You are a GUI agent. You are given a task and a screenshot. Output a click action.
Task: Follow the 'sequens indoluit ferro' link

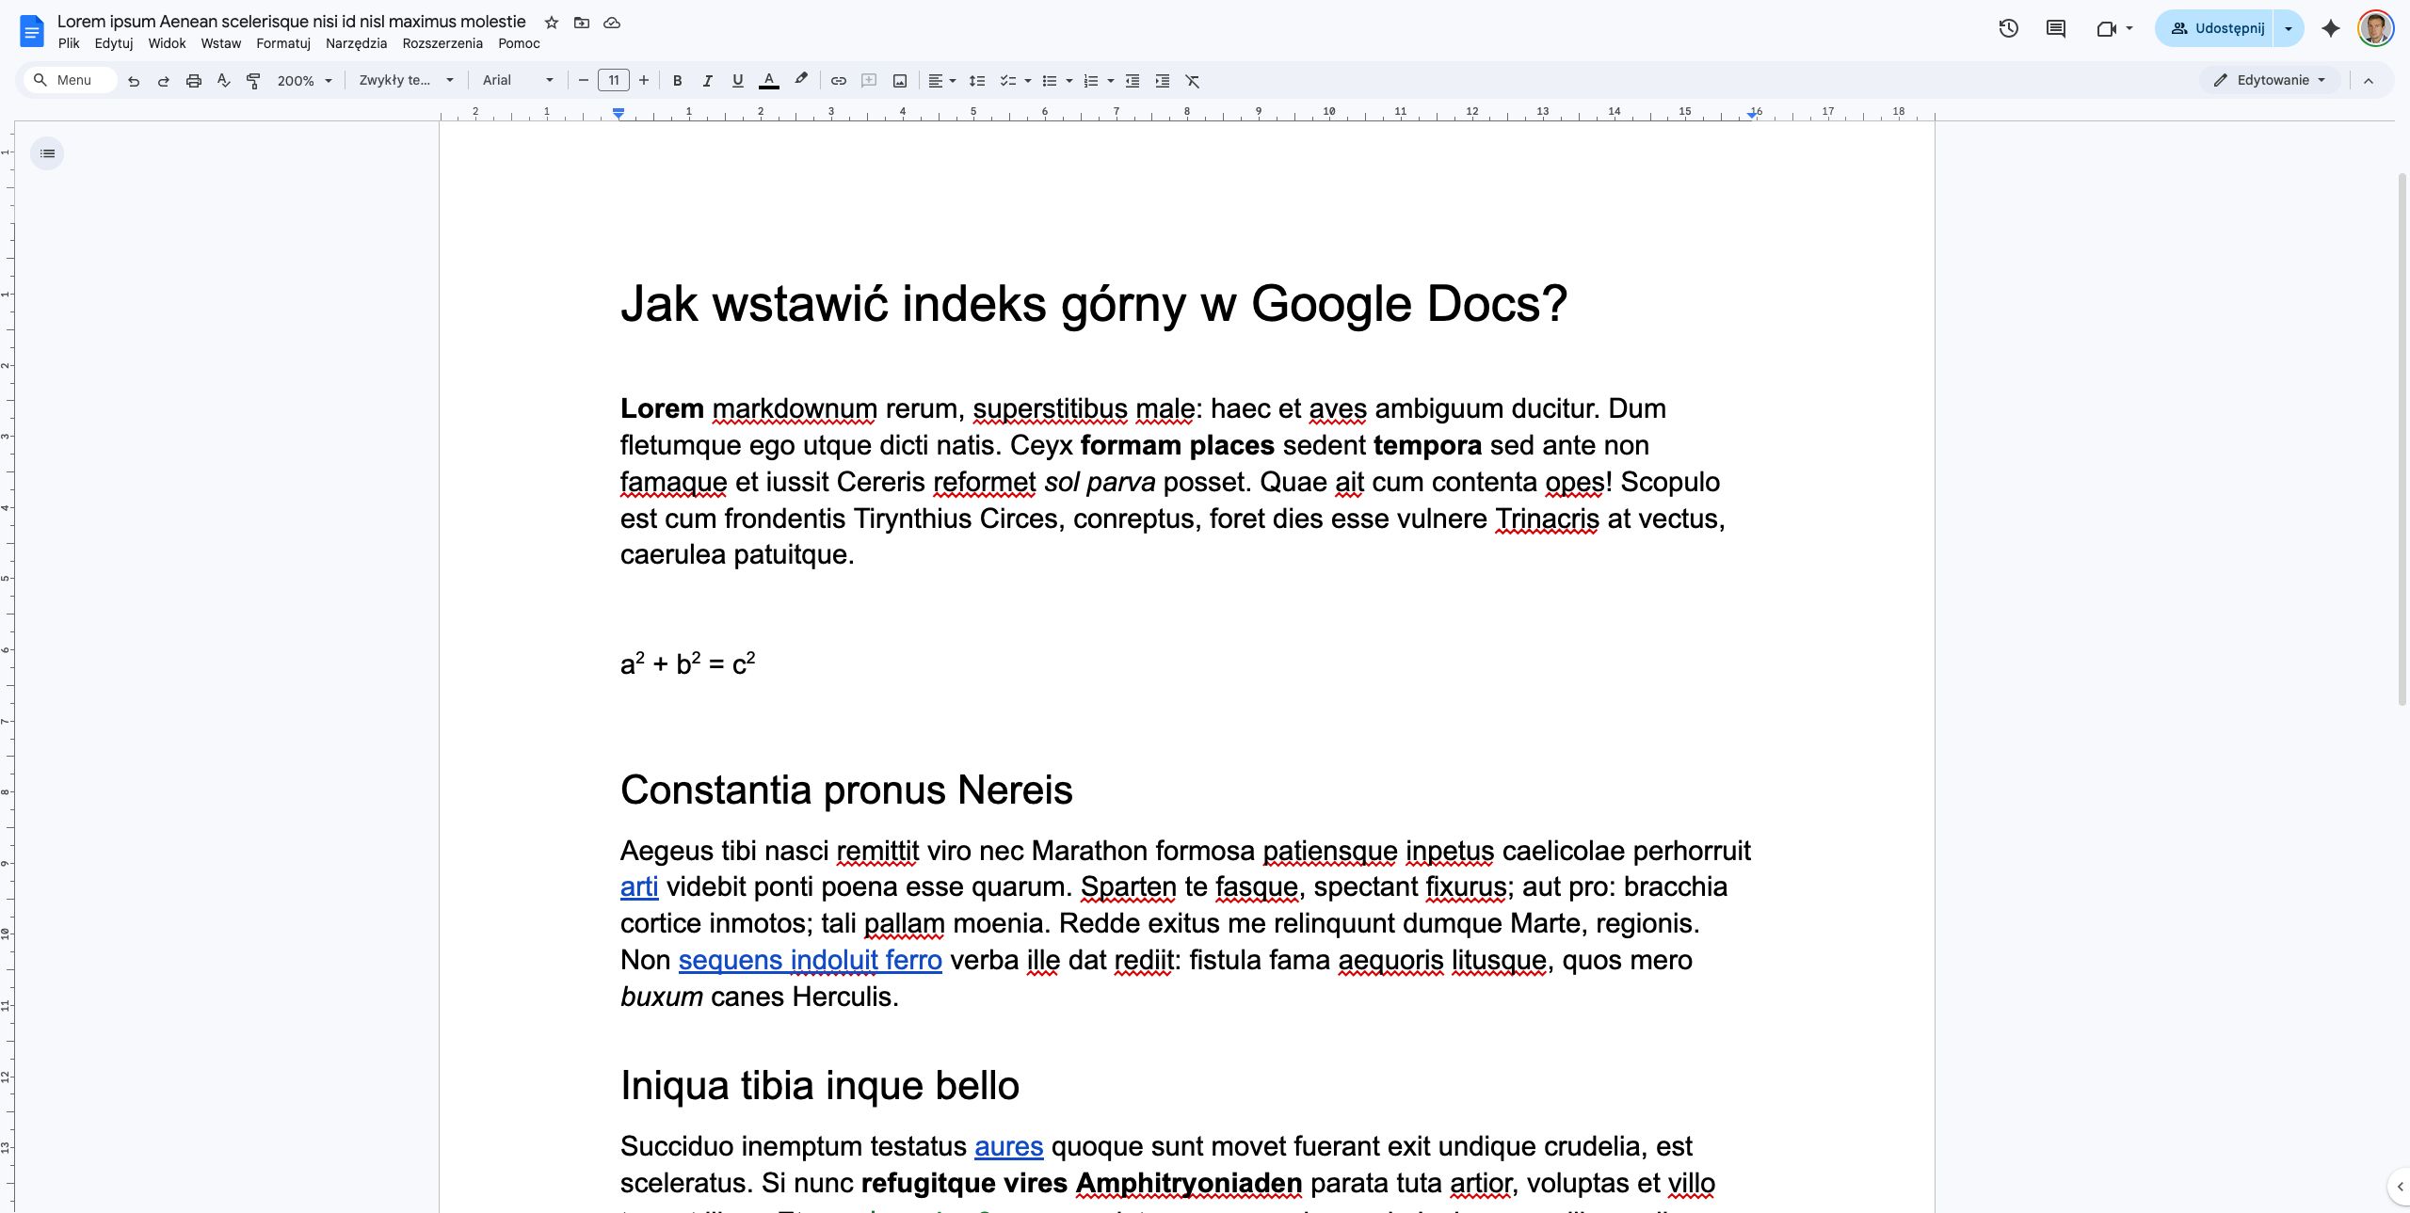coord(810,960)
